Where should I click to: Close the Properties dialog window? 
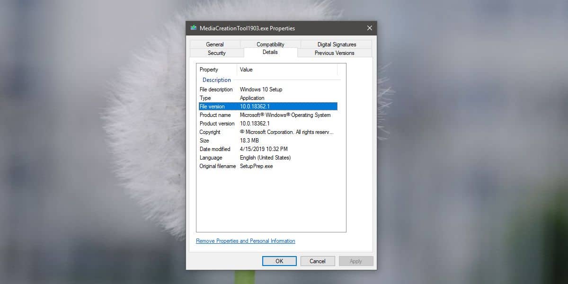370,28
